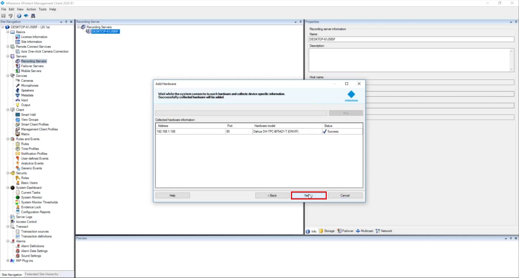Collapse the Client tree node
Image resolution: width=519 pixels, height=278 pixels.
[x=8, y=110]
